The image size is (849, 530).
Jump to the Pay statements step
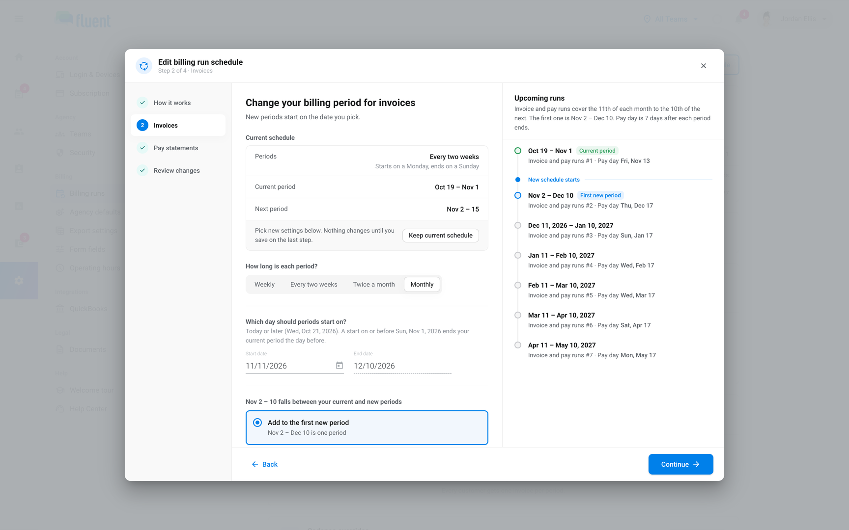click(178, 148)
